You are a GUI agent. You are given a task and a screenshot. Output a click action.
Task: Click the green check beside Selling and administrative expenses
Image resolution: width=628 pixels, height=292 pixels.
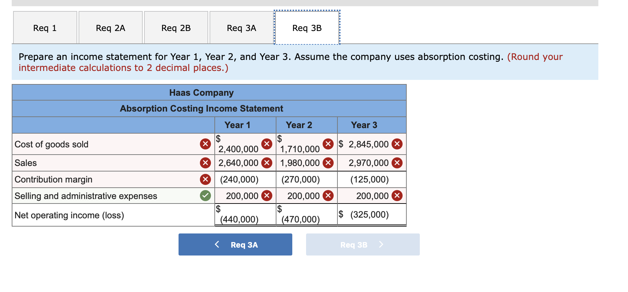[x=205, y=196]
